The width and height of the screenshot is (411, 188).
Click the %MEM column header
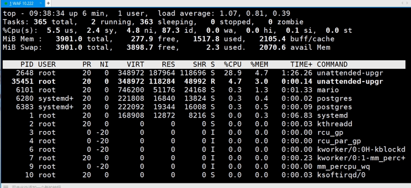pos(259,65)
